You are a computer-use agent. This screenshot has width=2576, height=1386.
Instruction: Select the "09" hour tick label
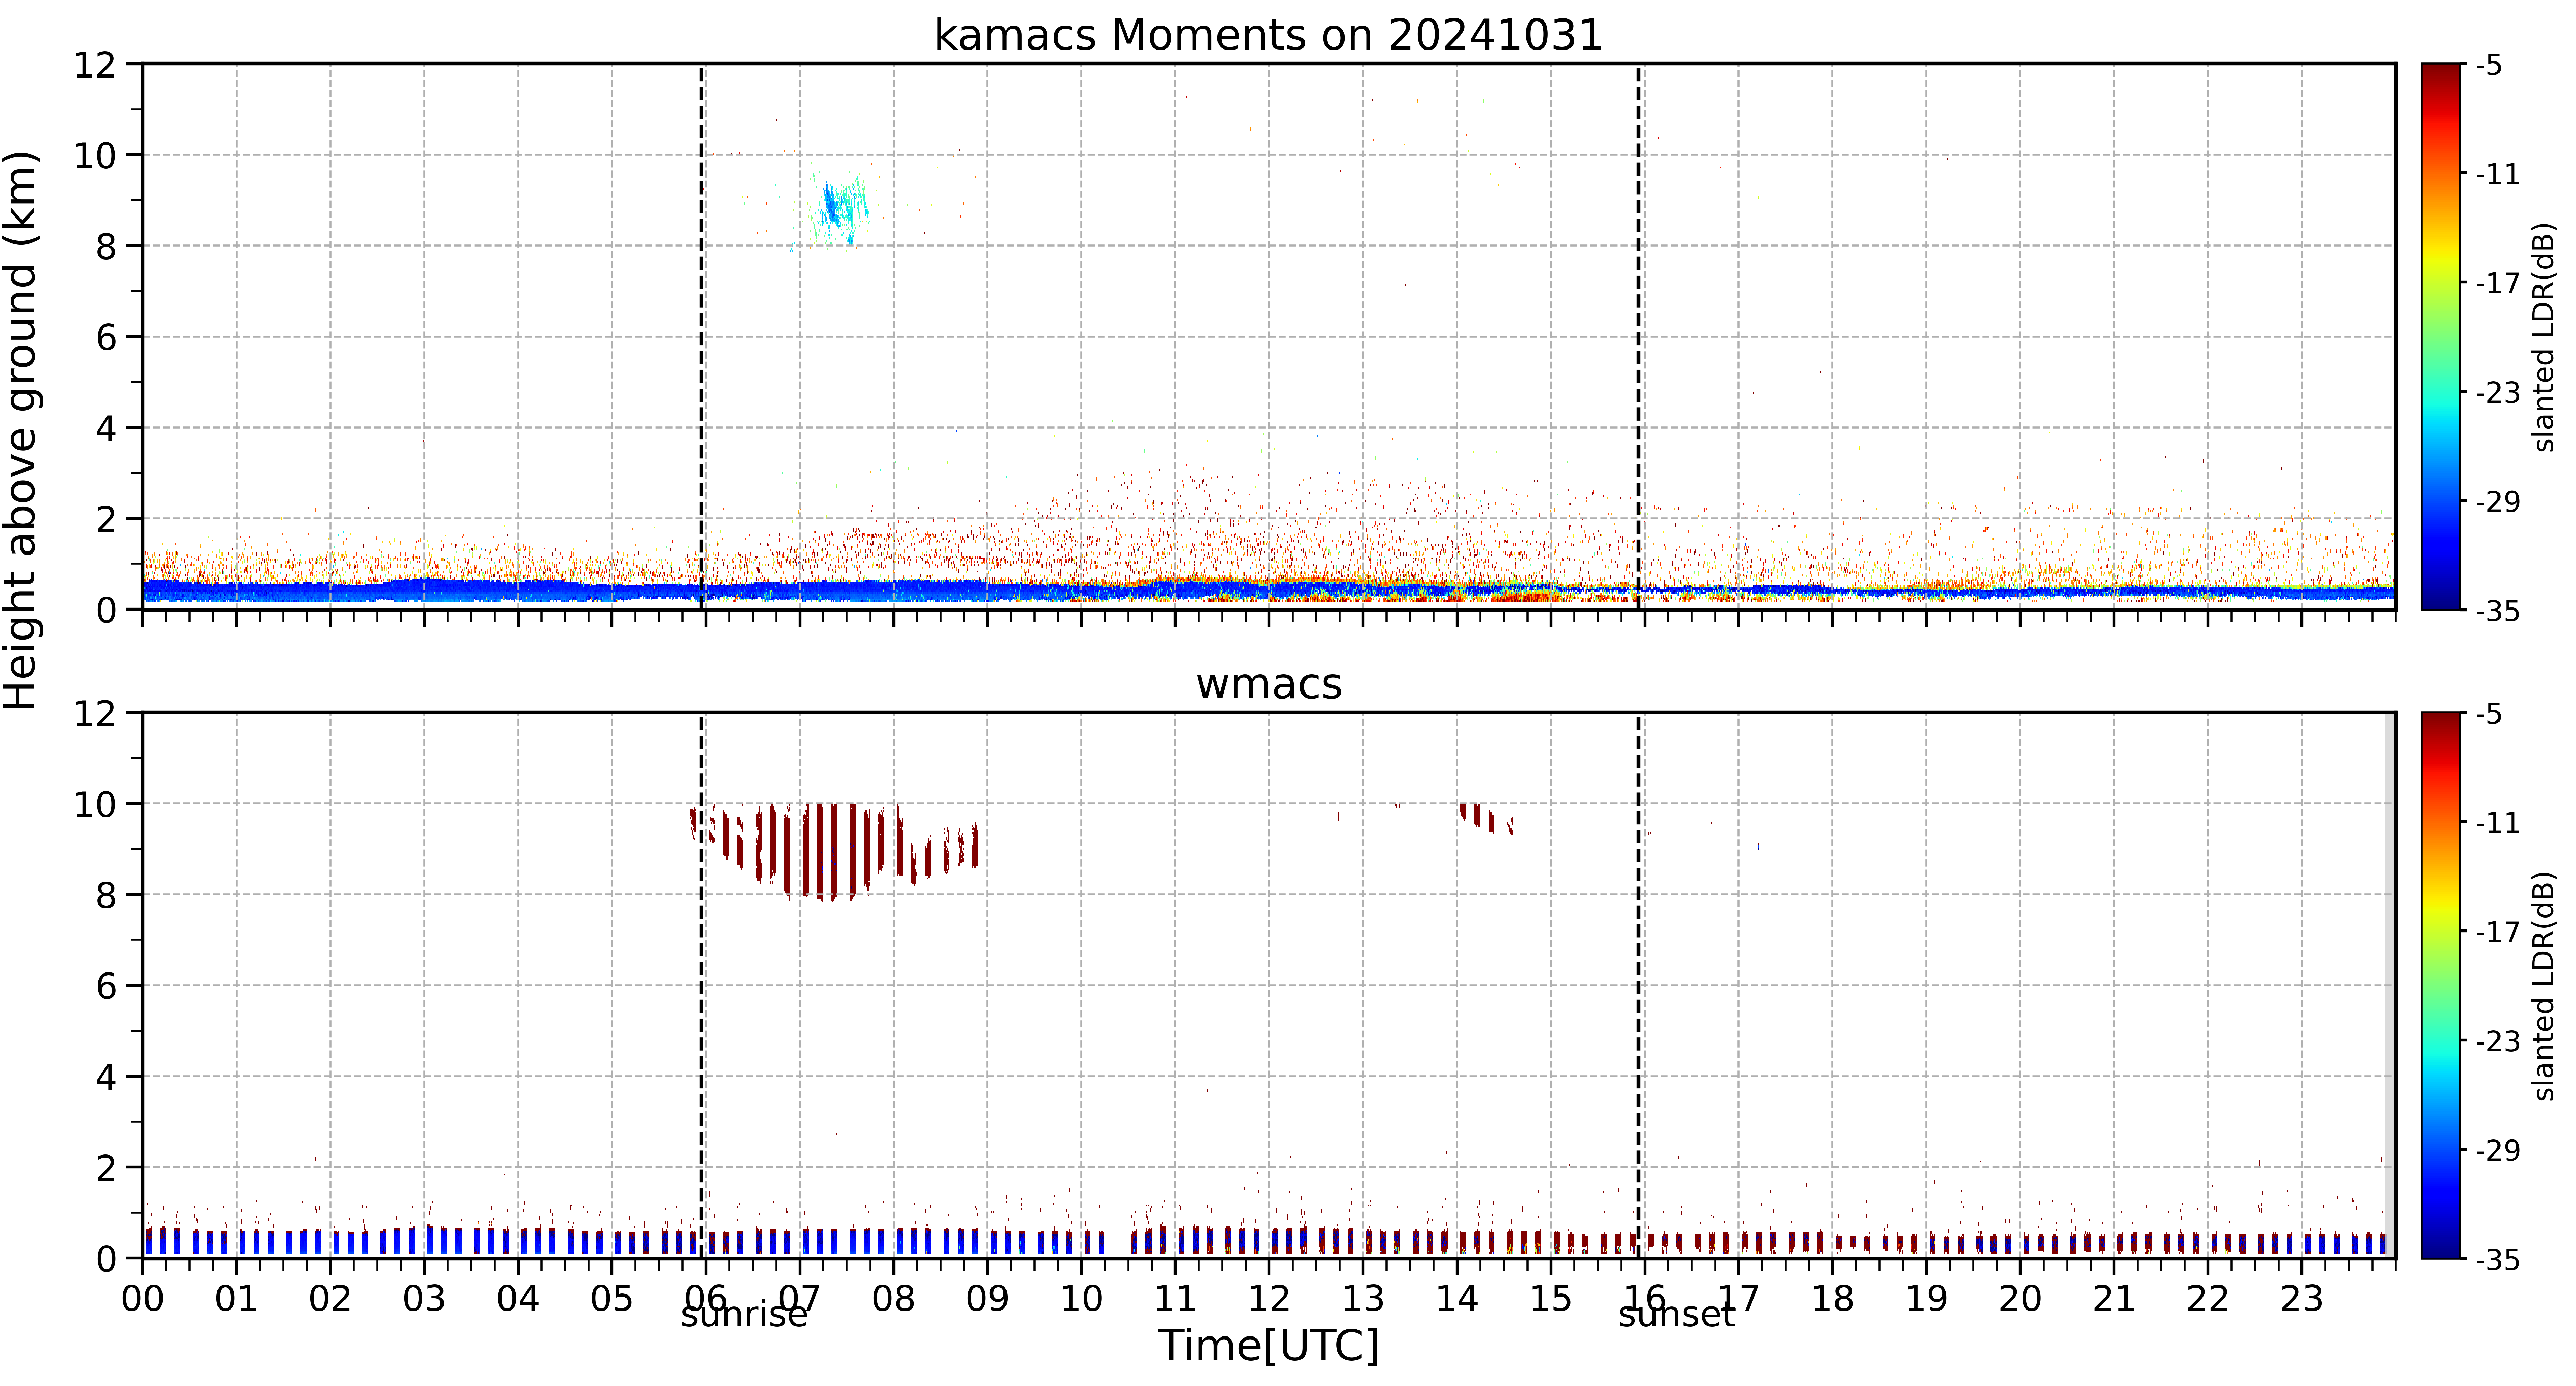click(x=987, y=1299)
